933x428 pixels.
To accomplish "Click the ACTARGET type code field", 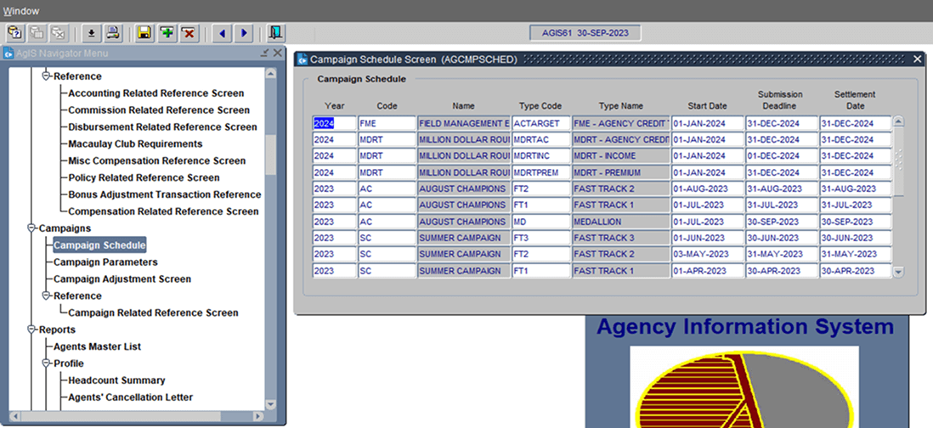I will [541, 124].
